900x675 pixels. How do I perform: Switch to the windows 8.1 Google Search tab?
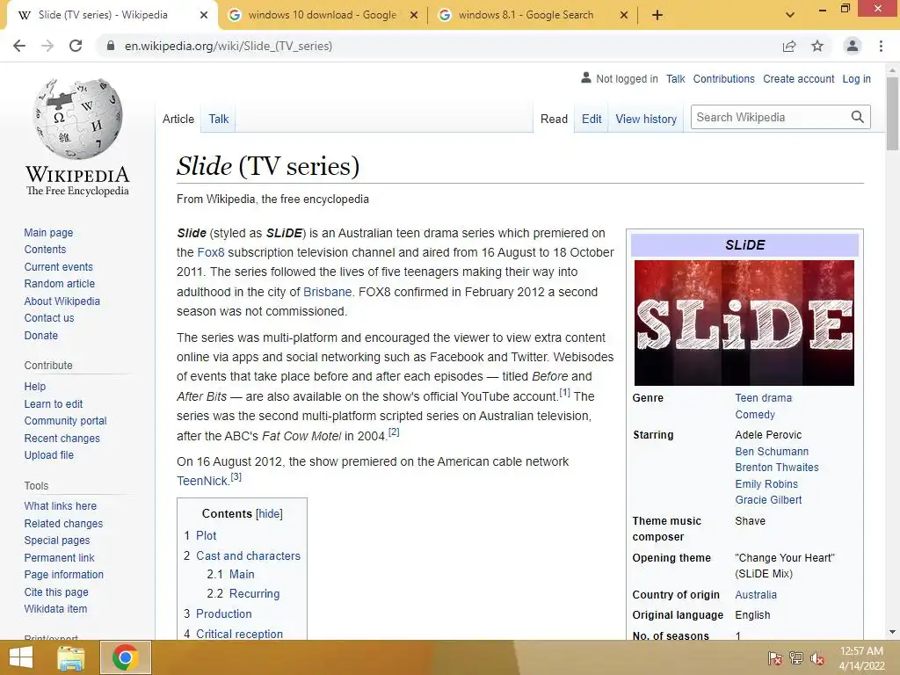(x=526, y=15)
